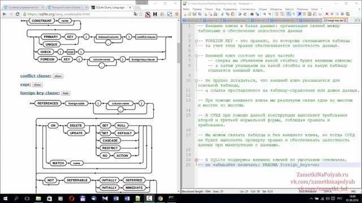Toggle indent guide icon in Notepad++ toolbar
Image resolution: width=362 pixels, height=203 pixels.
click(299, 14)
